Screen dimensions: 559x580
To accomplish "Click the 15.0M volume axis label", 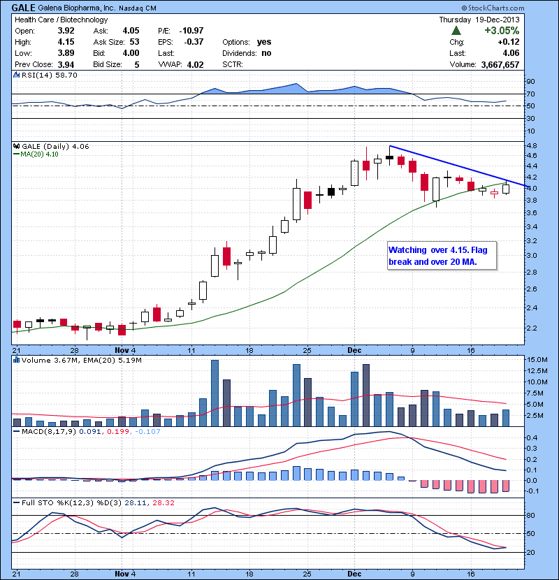I will [537, 360].
